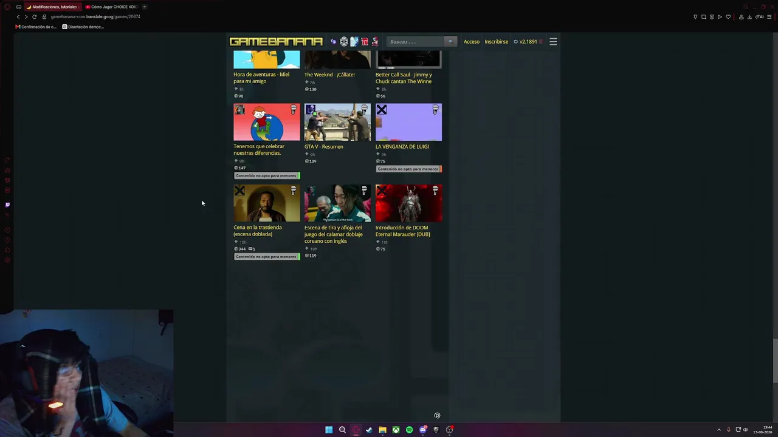Open the first game shortcut icon beside the GameBanana logo
Screen dimensions: 778x437
333,42
